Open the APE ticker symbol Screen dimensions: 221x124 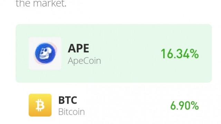click(78, 48)
